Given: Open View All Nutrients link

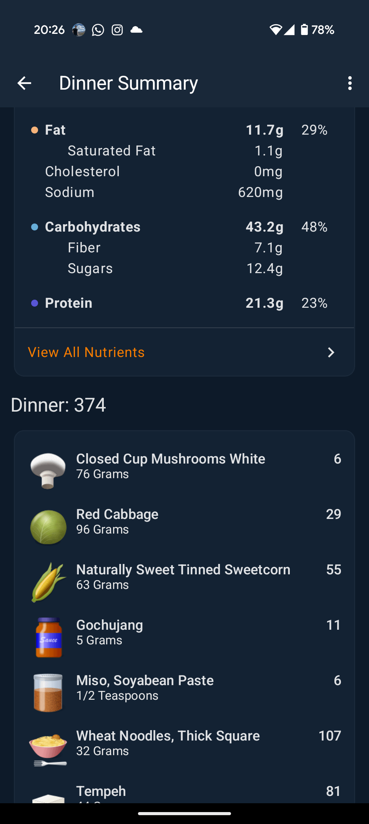Looking at the screenshot, I should point(86,352).
